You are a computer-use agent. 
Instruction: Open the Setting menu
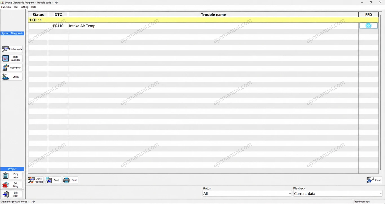click(x=25, y=7)
